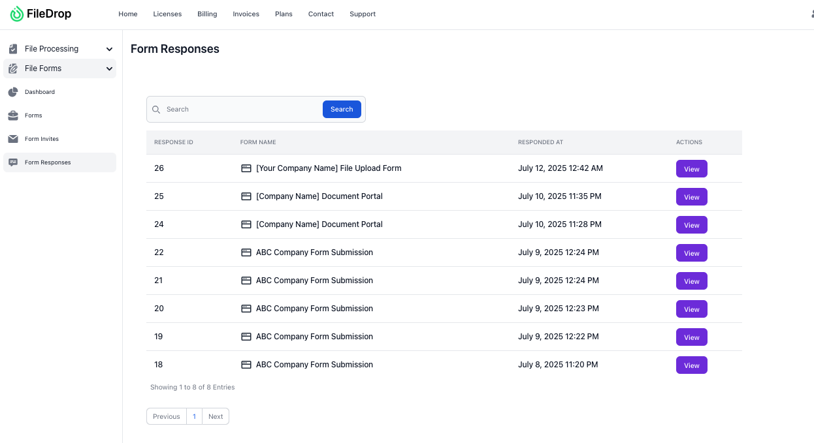This screenshot has height=443, width=814.
Task: Click "Showing 1 to 8 of 8 Entries"
Action: [x=193, y=388]
